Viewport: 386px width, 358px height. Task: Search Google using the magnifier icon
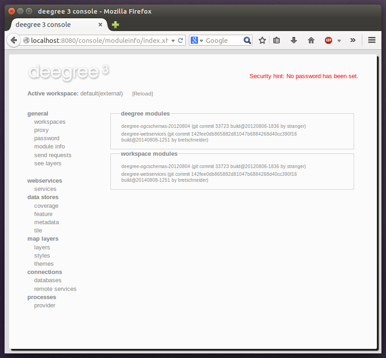(x=247, y=40)
